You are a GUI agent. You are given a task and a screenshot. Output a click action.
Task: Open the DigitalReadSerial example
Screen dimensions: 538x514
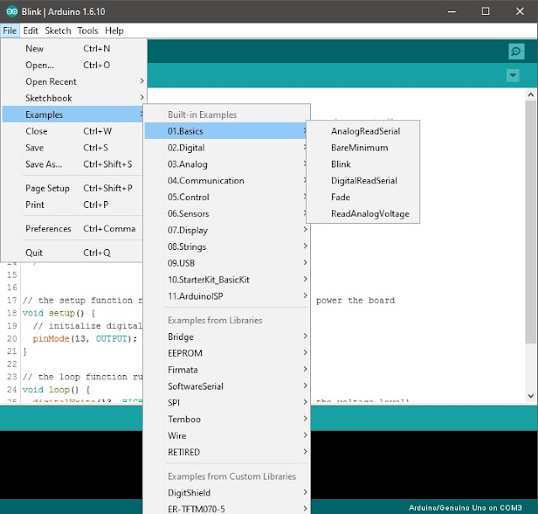click(x=363, y=180)
